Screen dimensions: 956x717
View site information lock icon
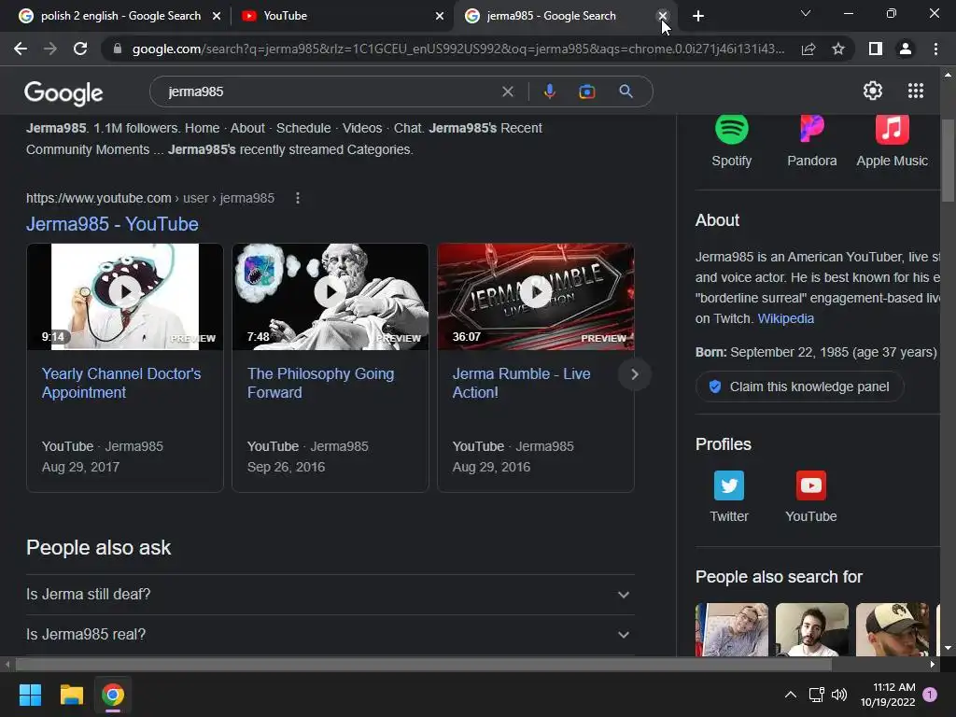(x=118, y=49)
